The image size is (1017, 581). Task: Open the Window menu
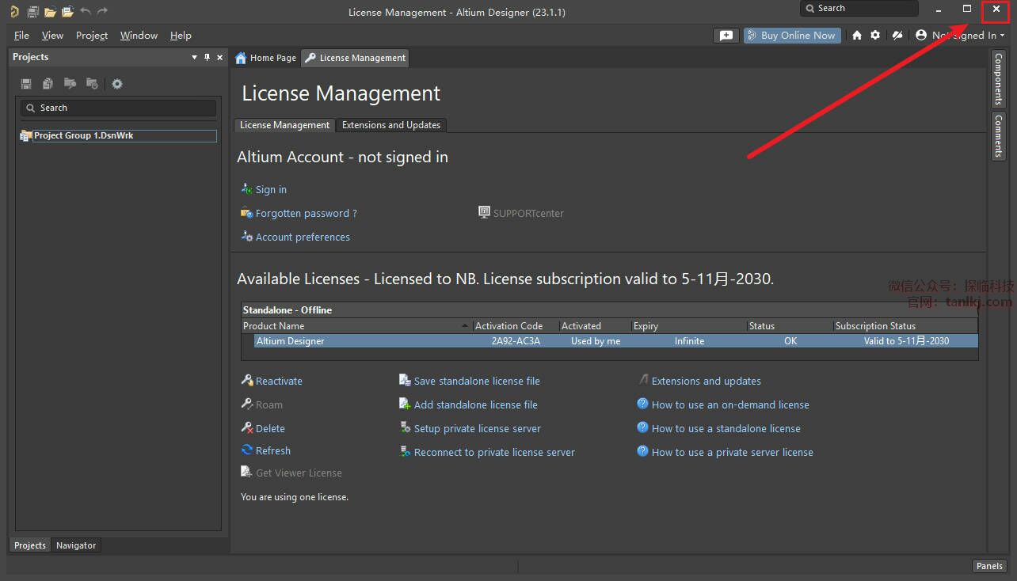(139, 36)
